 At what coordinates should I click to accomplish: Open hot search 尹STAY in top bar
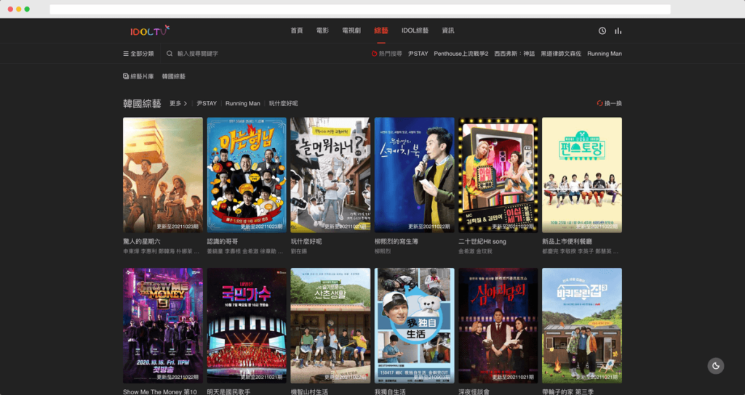[418, 54]
